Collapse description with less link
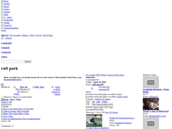This screenshot has height=129, width=172. [x=125, y=97]
